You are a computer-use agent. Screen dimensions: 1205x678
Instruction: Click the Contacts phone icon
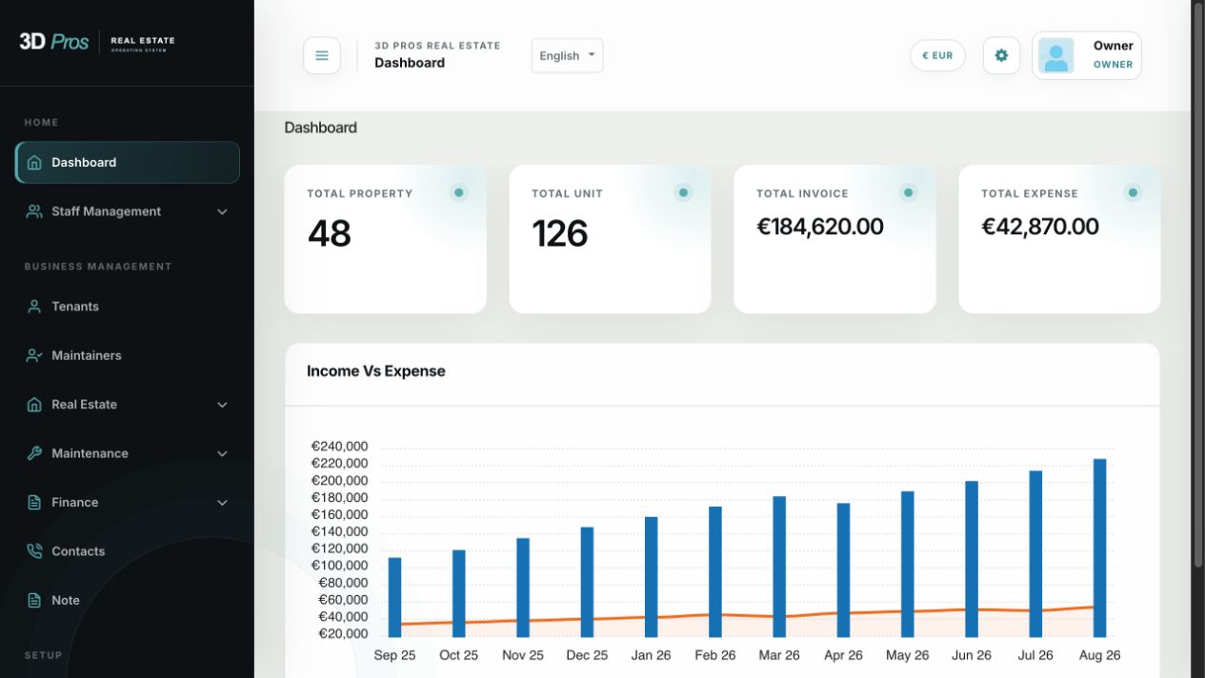click(x=34, y=551)
